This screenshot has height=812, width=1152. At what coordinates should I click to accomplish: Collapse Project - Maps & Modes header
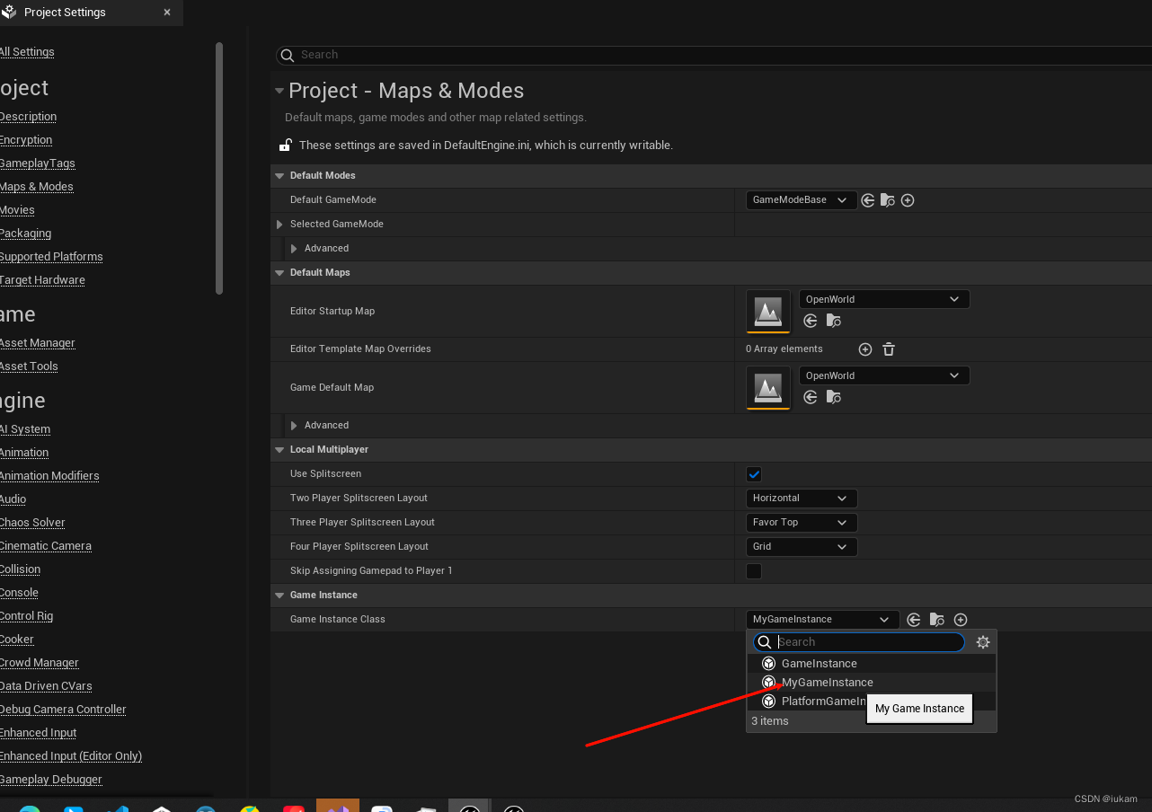click(x=279, y=91)
